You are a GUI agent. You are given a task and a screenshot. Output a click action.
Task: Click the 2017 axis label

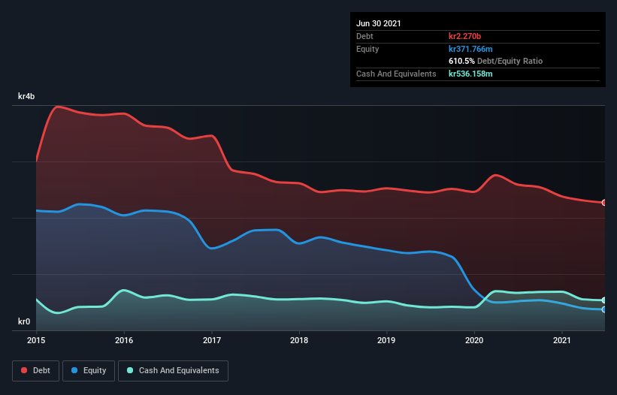(x=212, y=340)
